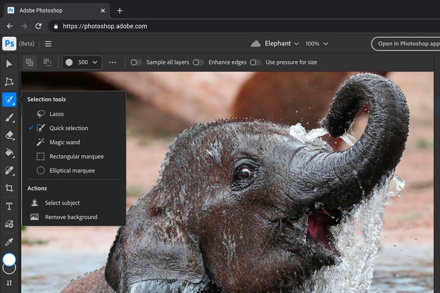Close the Adobe Photoshop tab
This screenshot has height=293, width=440.
click(103, 11)
